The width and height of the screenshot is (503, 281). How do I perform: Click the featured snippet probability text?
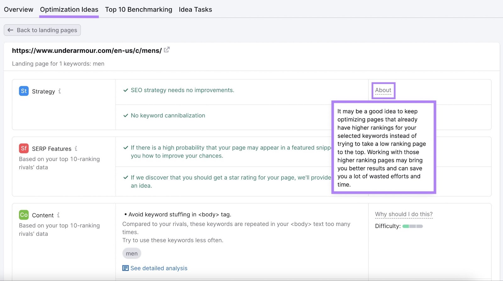point(231,152)
